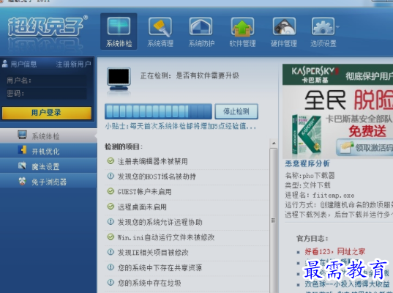393x293 pixels.
Task: Click the 注册新用户 link
Action: coord(73,64)
